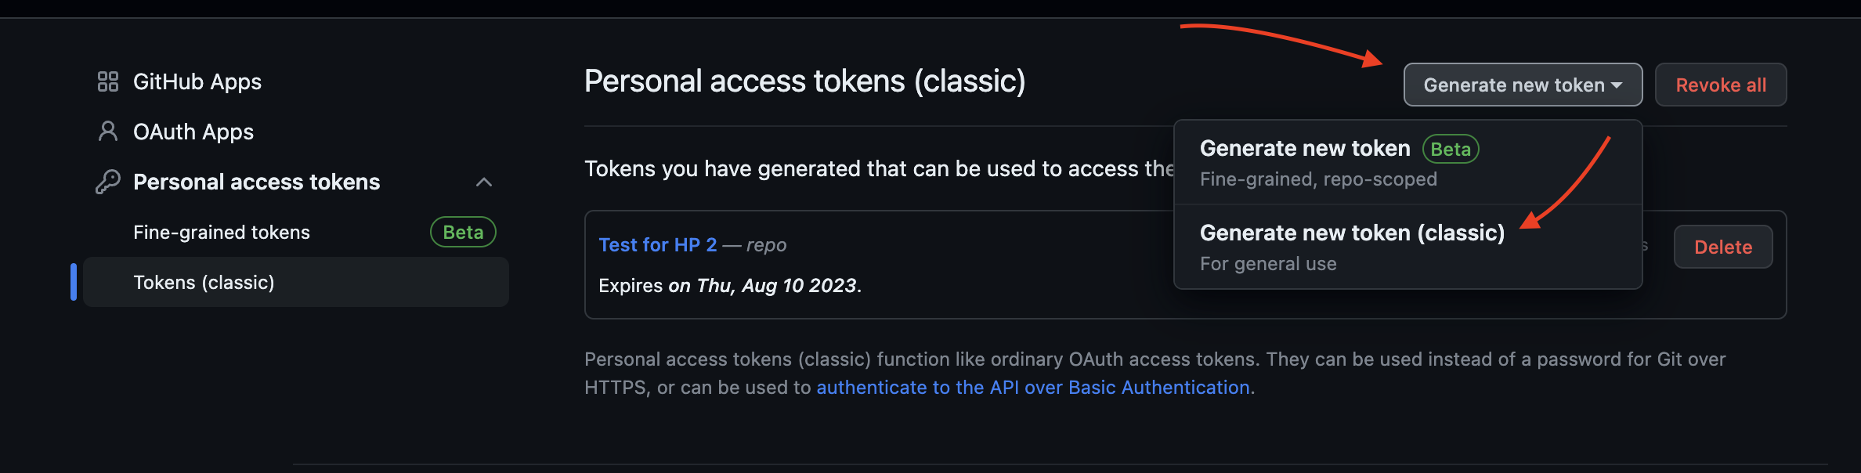Open the Test for HP 2 token link
Screen dimensions: 1861x473
(x=657, y=245)
